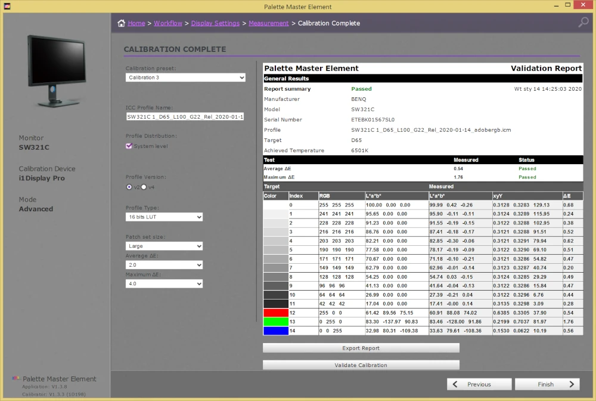
Task: Click the right arrow on Finish button
Action: coord(571,384)
